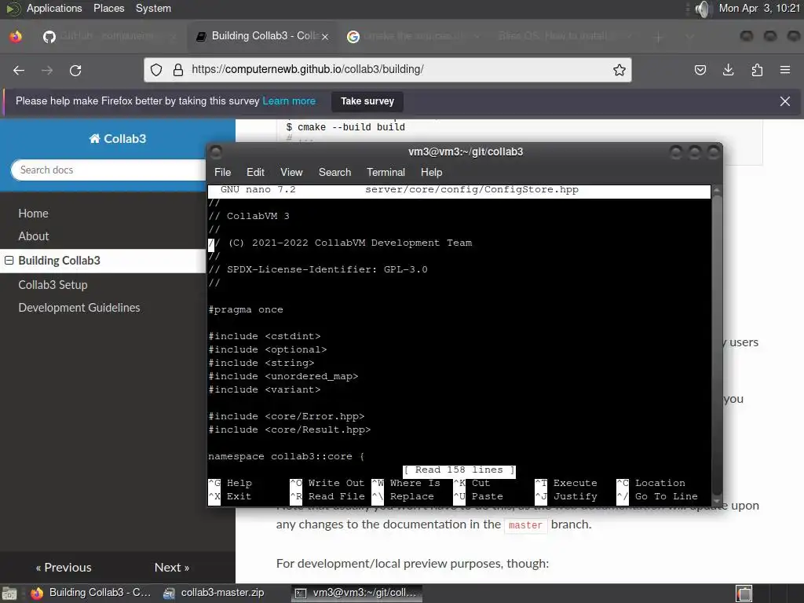Screen dimensions: 804x603
Task: Close the Building Collab3 browser tab
Action: [x=324, y=36]
